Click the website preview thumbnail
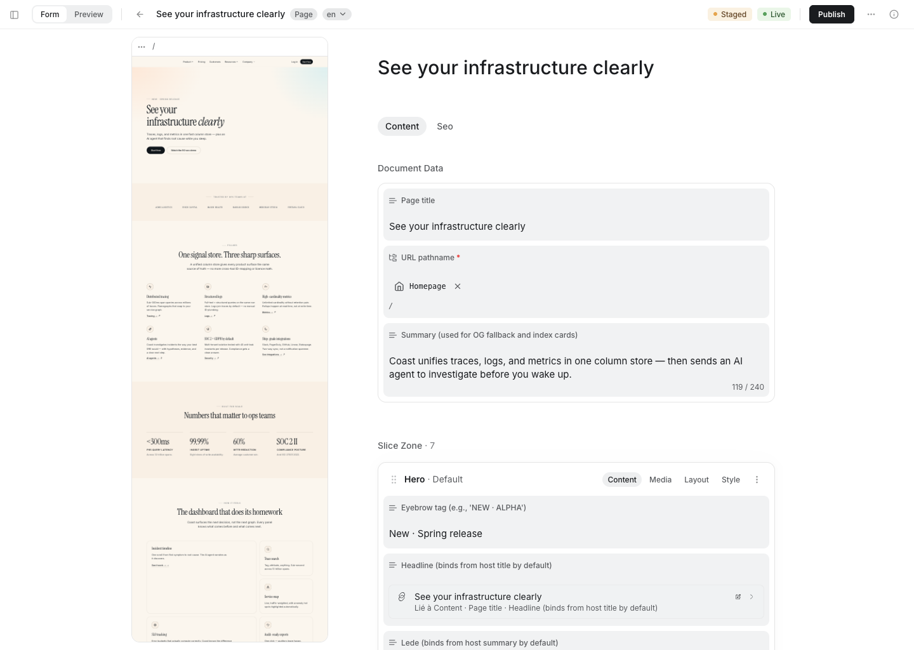 point(230,348)
